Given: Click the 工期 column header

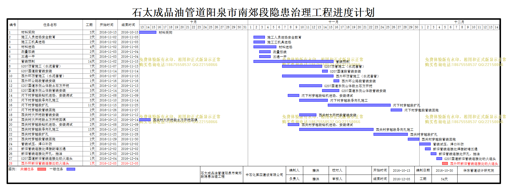Looking at the screenshot, I should (89, 25).
